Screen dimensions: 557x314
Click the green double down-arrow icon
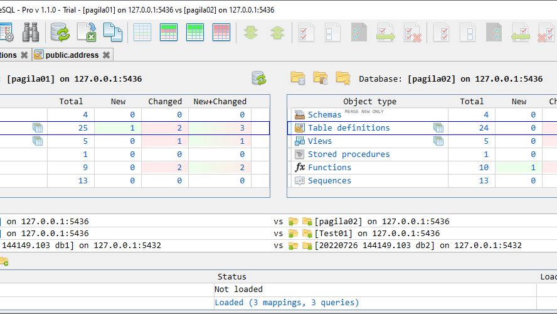coord(251,33)
